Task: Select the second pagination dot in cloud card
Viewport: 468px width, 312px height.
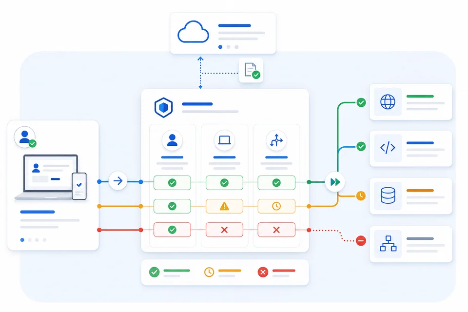Action: click(228, 47)
